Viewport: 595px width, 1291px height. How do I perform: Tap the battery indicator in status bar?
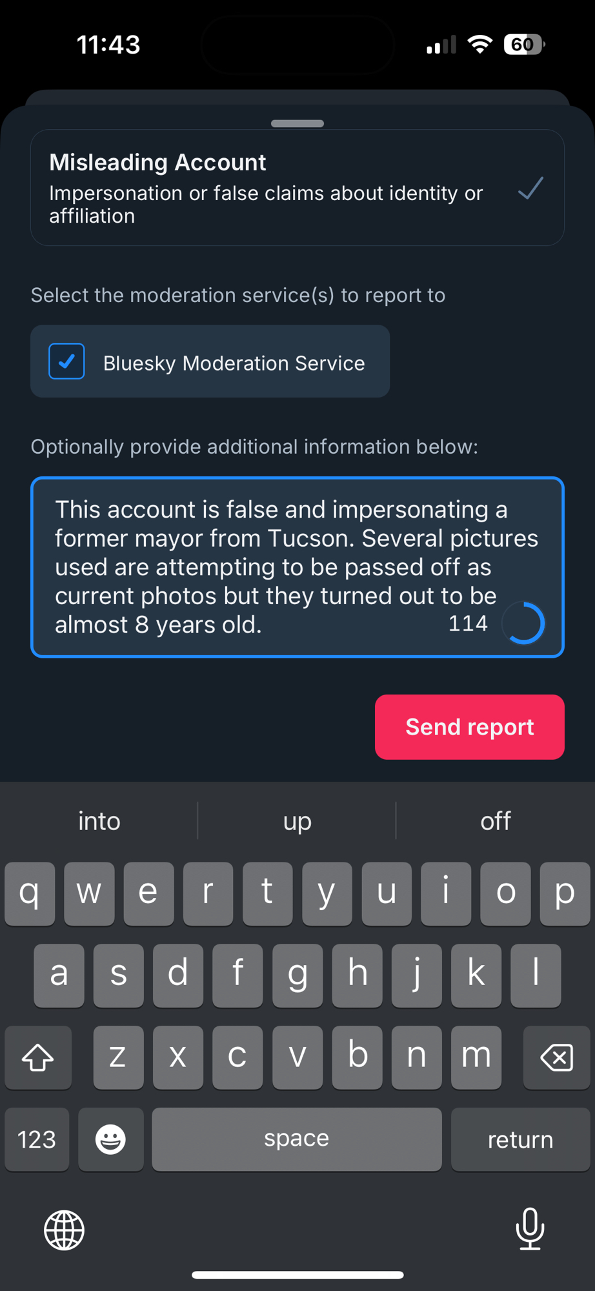(x=523, y=45)
